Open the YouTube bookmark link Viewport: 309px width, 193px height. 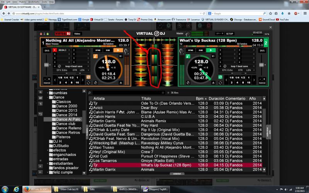click(x=282, y=20)
